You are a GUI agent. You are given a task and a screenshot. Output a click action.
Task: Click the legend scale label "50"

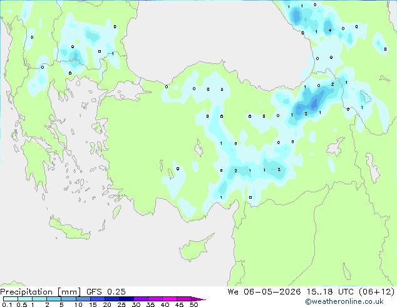point(194,304)
